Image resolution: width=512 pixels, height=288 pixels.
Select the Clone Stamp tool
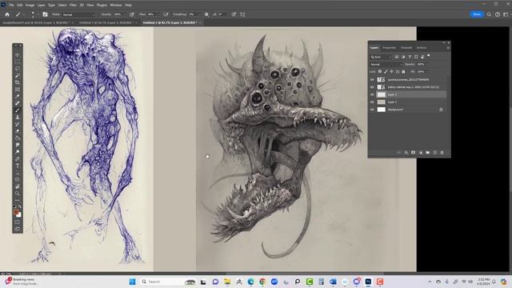[x=18, y=118]
